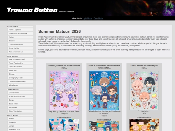Visit the Bluesky sidebar link
175x131 pixels.
(x=20, y=41)
